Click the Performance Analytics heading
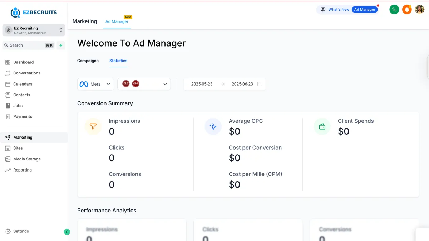This screenshot has height=241, width=429. 107,211
